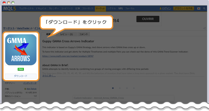Open the search magnifier icon
209x111 pixels.
(x=204, y=9)
